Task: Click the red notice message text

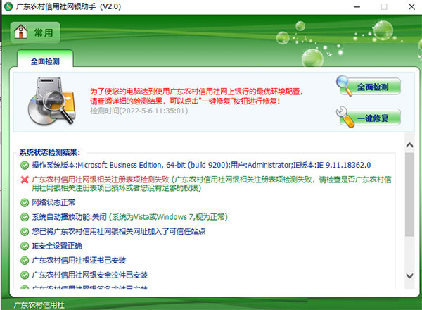Action: click(x=196, y=97)
